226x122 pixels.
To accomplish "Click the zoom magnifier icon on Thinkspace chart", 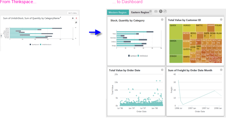I will [x=76, y=23].
